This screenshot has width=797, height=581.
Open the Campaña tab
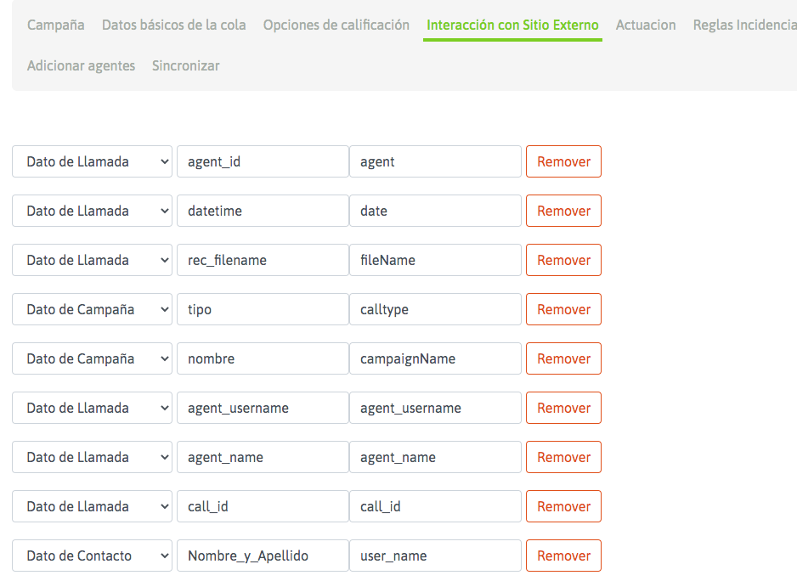click(x=55, y=25)
